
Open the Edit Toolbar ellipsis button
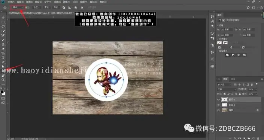tap(3, 84)
